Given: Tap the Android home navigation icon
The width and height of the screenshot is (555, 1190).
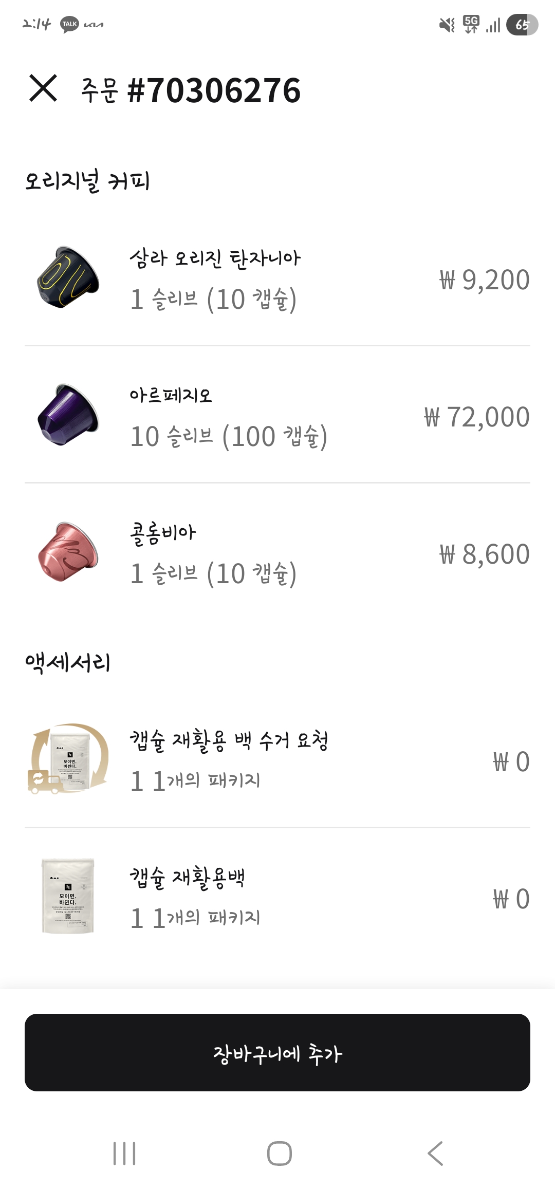Looking at the screenshot, I should (279, 1154).
